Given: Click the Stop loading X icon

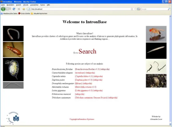Looking at the screenshot, I should click(19, 9).
